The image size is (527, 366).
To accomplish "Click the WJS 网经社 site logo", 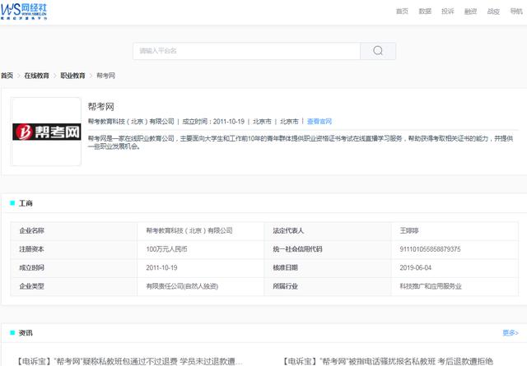I will pyautogui.click(x=25, y=11).
